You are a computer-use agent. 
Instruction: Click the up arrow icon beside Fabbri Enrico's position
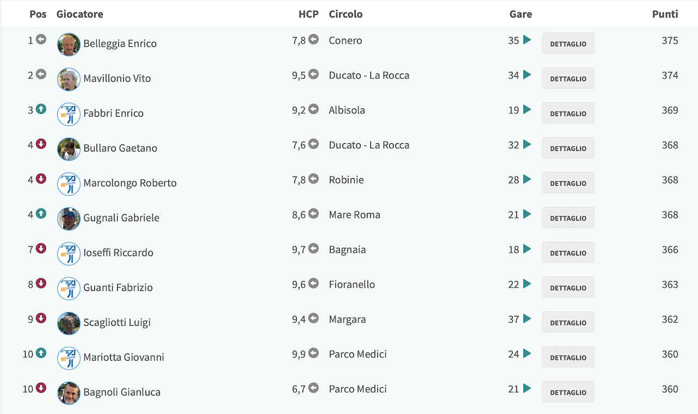[41, 109]
